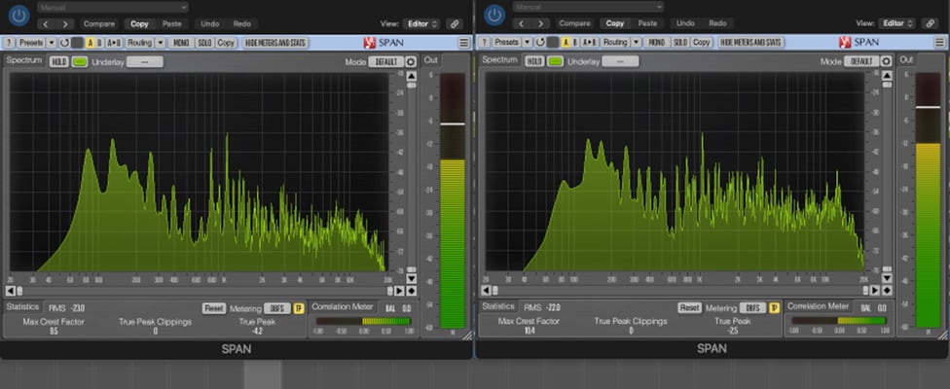
Task: Click Copy in the left plugin header bar
Action: [139, 24]
